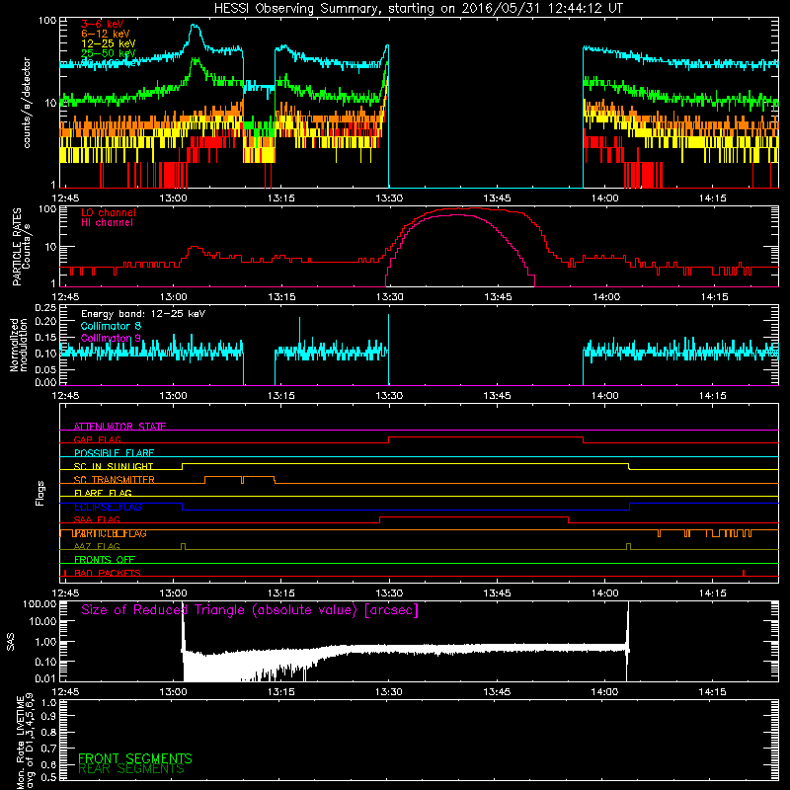Screen dimensions: 790x790
Task: Click the "Energy band: 12-25 keV" annotation
Action: pos(143,314)
